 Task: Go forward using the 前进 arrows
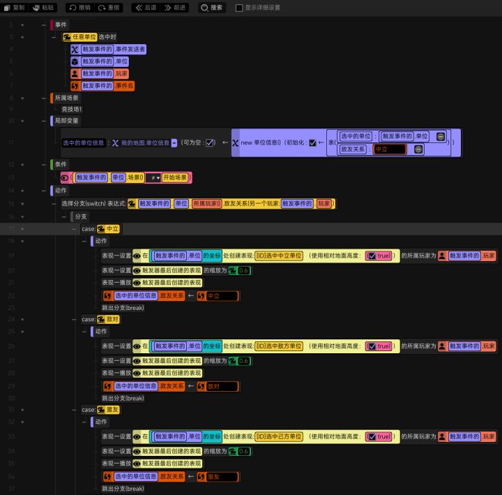click(x=167, y=8)
